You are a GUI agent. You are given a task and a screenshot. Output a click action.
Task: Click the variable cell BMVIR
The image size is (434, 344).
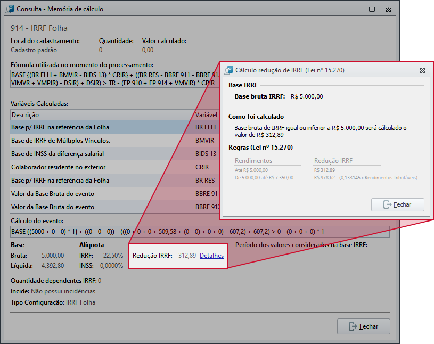(x=204, y=140)
